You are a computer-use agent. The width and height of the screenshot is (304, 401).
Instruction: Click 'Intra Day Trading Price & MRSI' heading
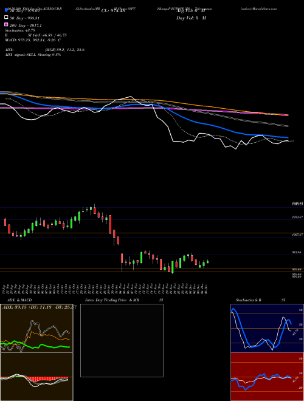124,300
